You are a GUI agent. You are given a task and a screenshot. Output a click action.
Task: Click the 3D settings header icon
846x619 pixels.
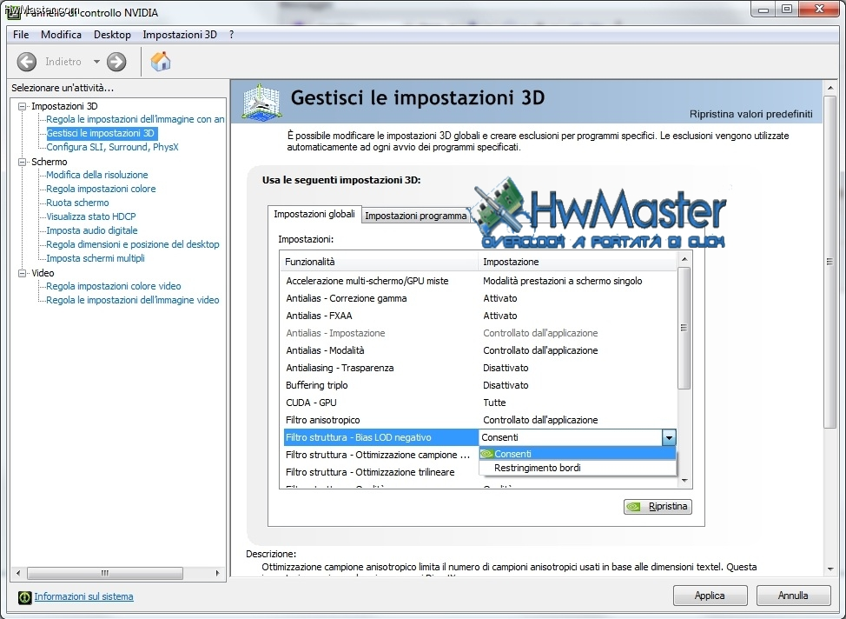tap(261, 101)
